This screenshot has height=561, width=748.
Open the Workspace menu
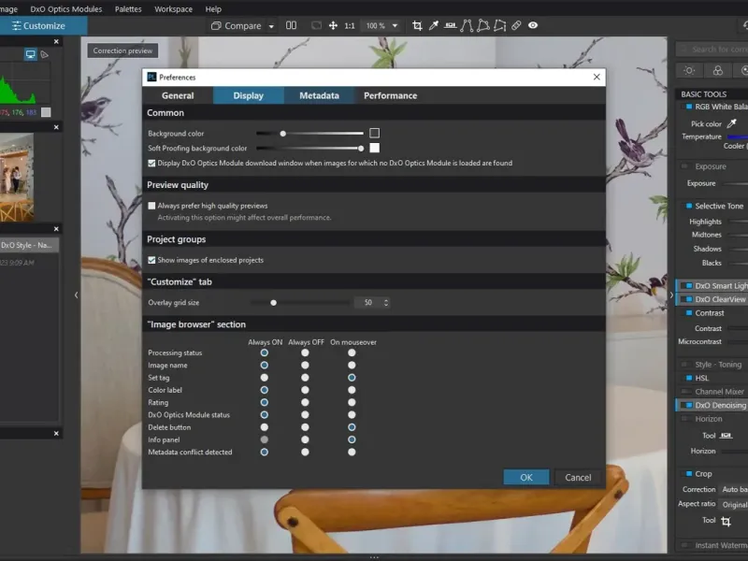click(x=173, y=9)
